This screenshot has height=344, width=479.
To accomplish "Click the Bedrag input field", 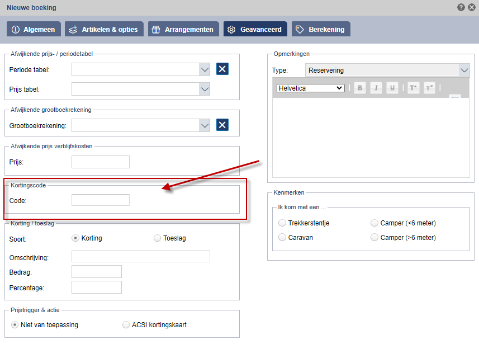I will click(97, 271).
